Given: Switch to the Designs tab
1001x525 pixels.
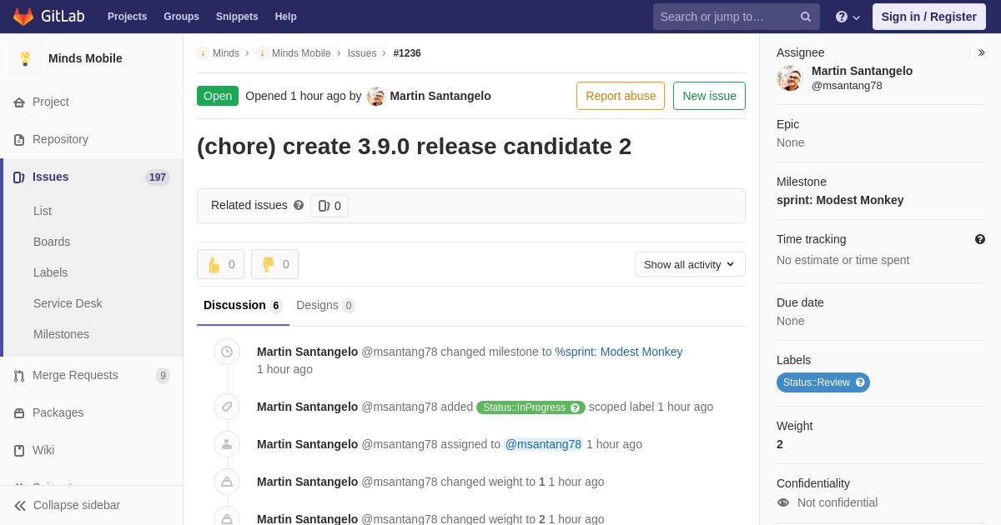Looking at the screenshot, I should pos(324,305).
